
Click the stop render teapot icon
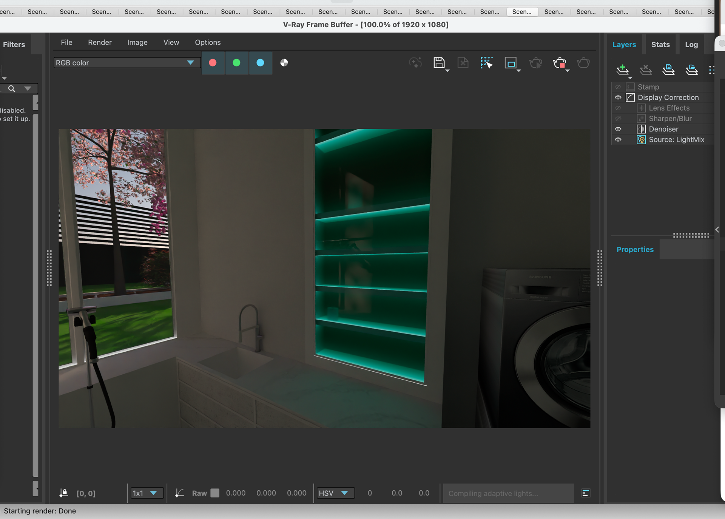560,63
